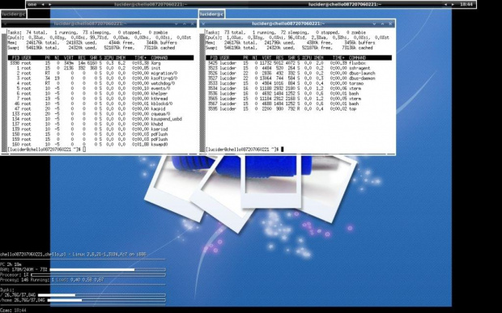This screenshot has height=313, width=502.
Task: Maximize the terminal listing lucider processes
Action: pos(382,23)
